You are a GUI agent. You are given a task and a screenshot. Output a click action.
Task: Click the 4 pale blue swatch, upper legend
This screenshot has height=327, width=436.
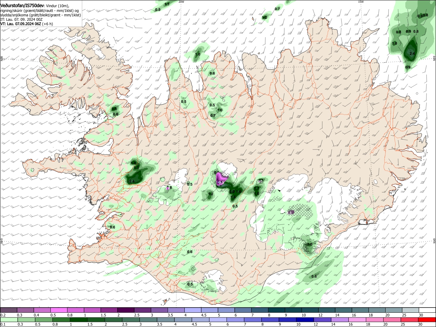(193, 310)
